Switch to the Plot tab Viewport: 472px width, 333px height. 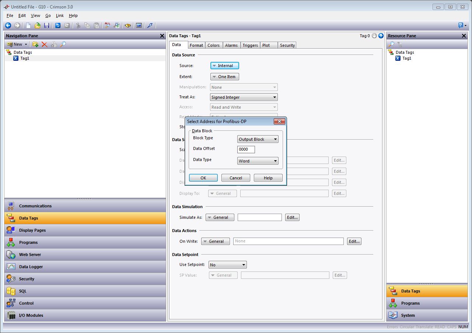(x=269, y=45)
